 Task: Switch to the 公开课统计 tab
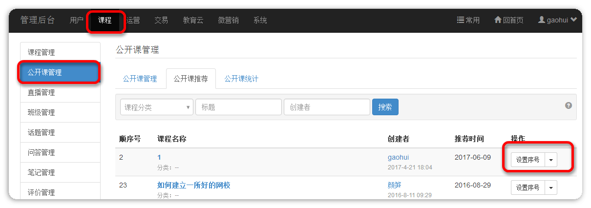tap(241, 79)
